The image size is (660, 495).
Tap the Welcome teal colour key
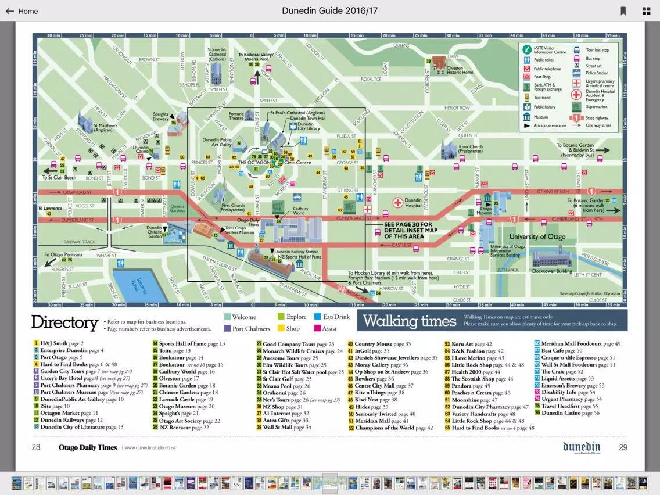coord(227,317)
